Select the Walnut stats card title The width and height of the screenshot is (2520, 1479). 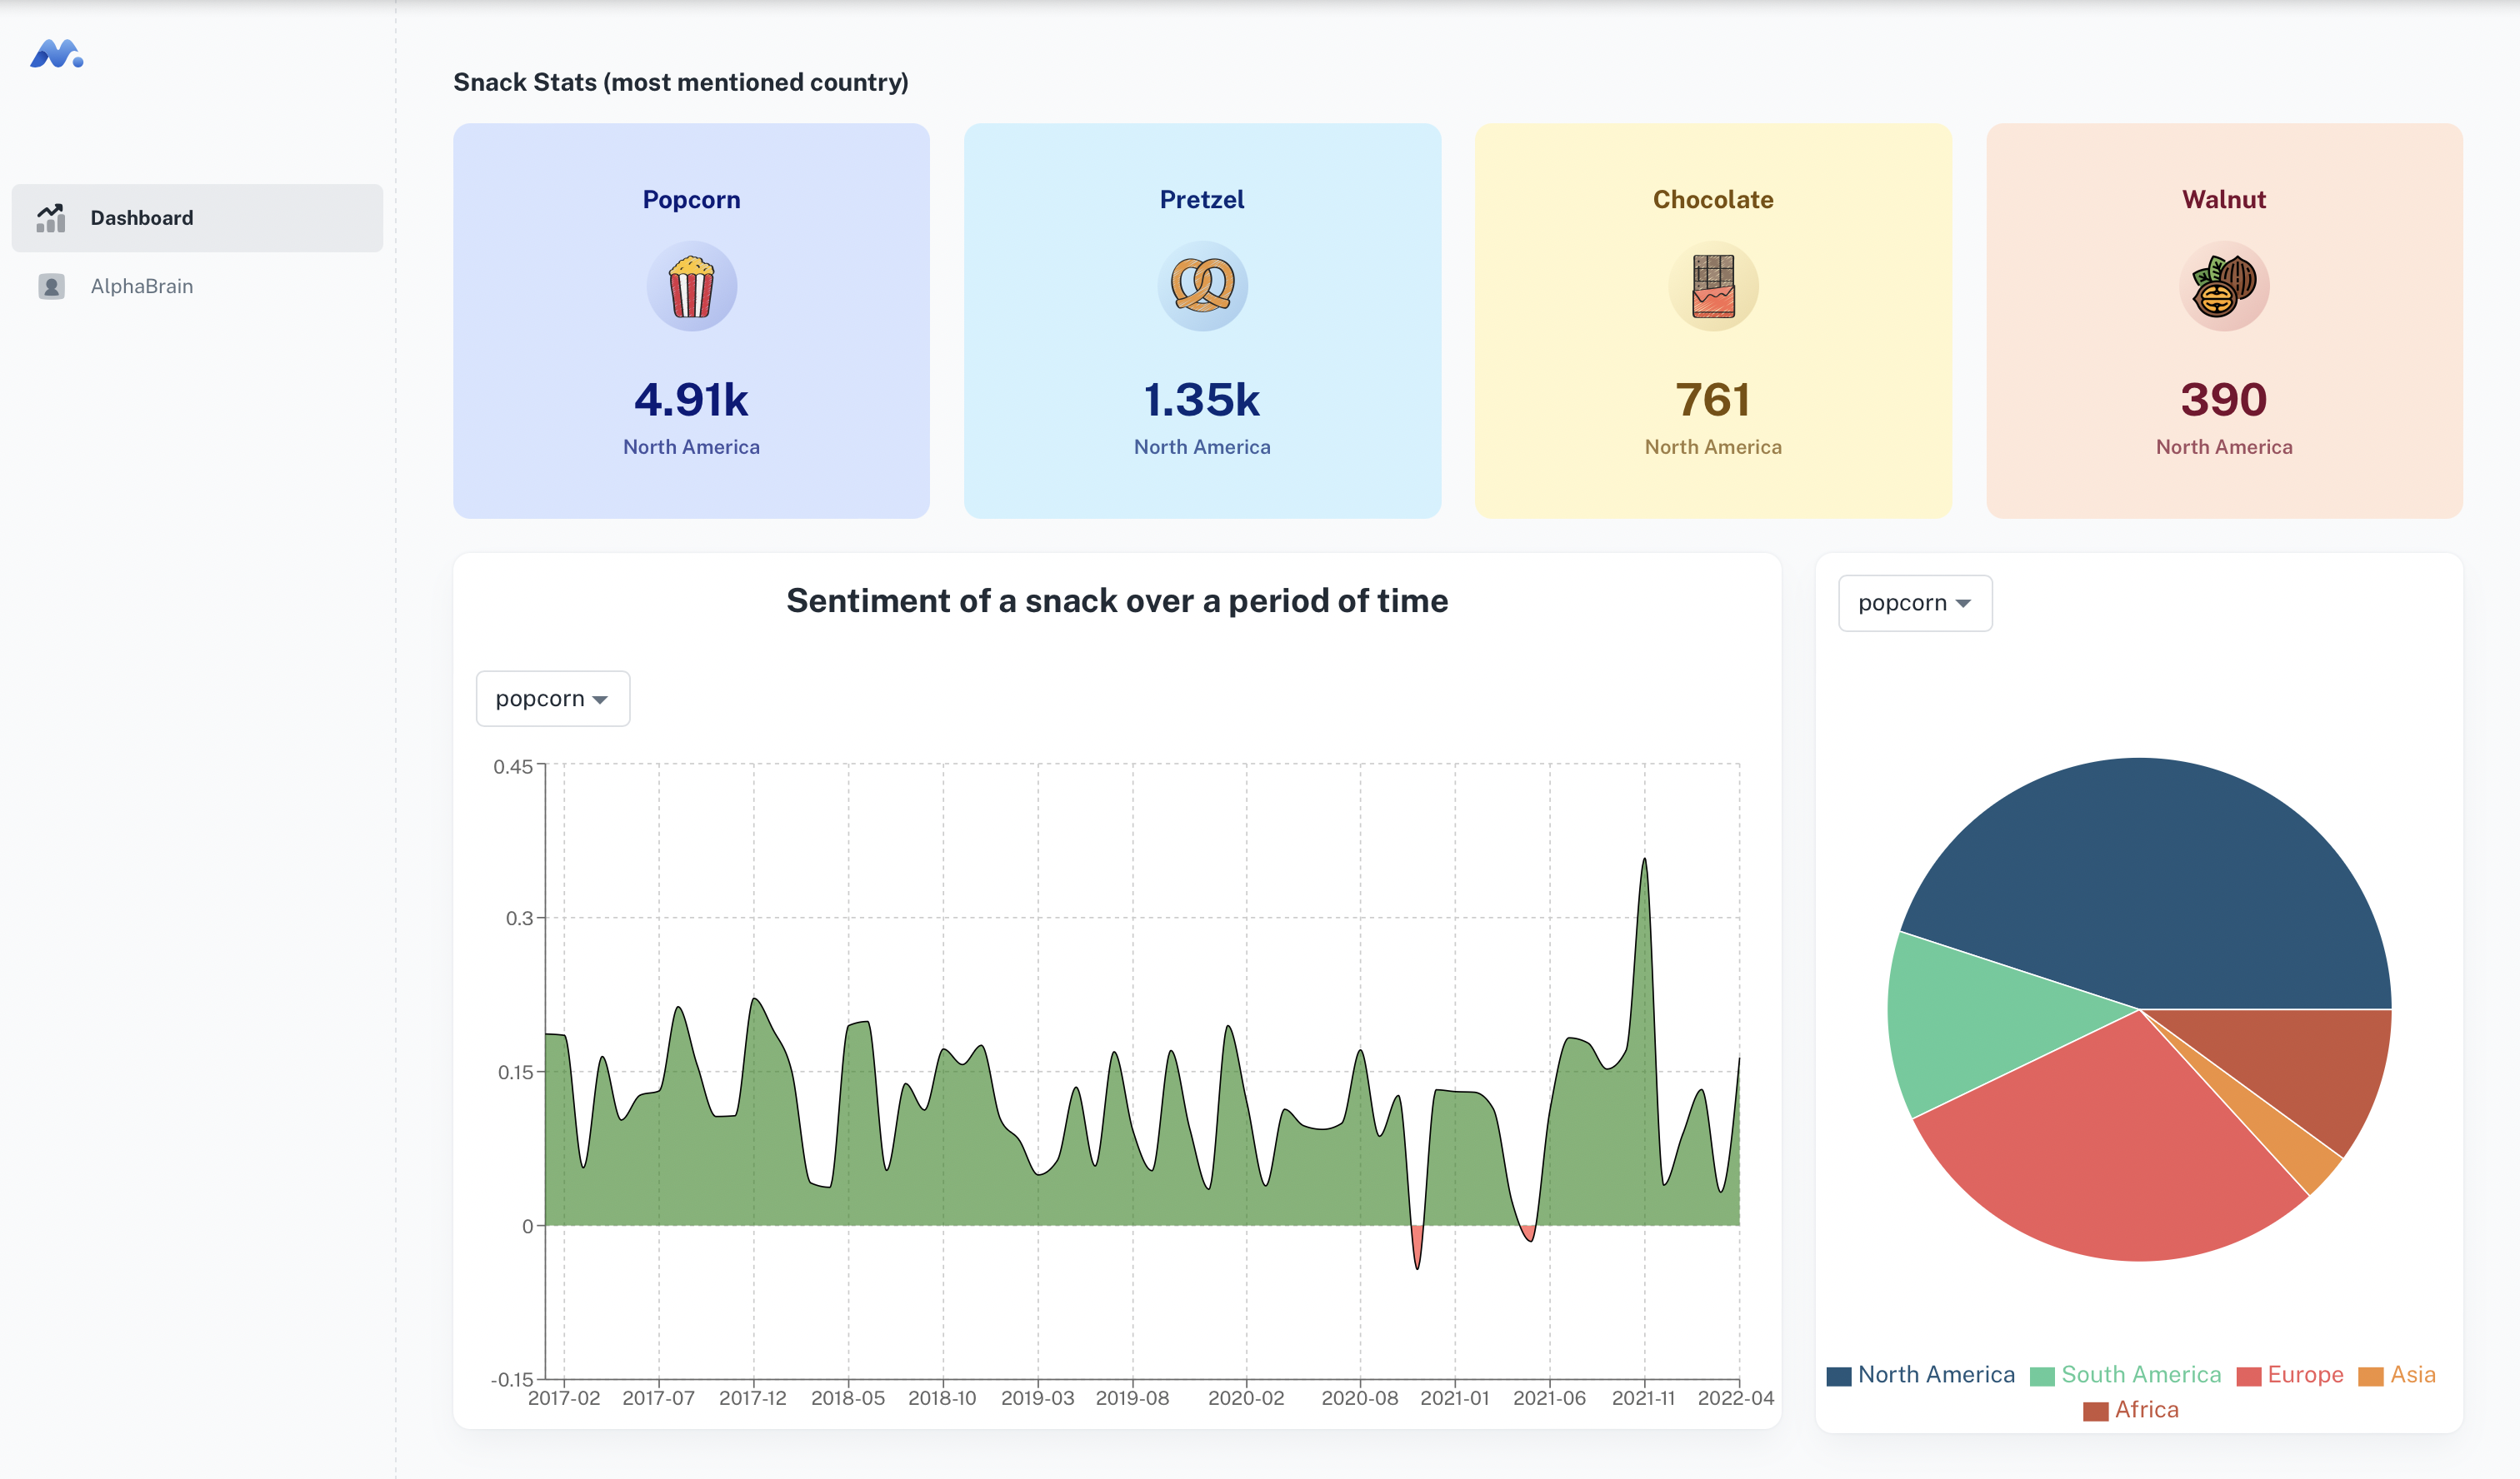(x=2224, y=200)
